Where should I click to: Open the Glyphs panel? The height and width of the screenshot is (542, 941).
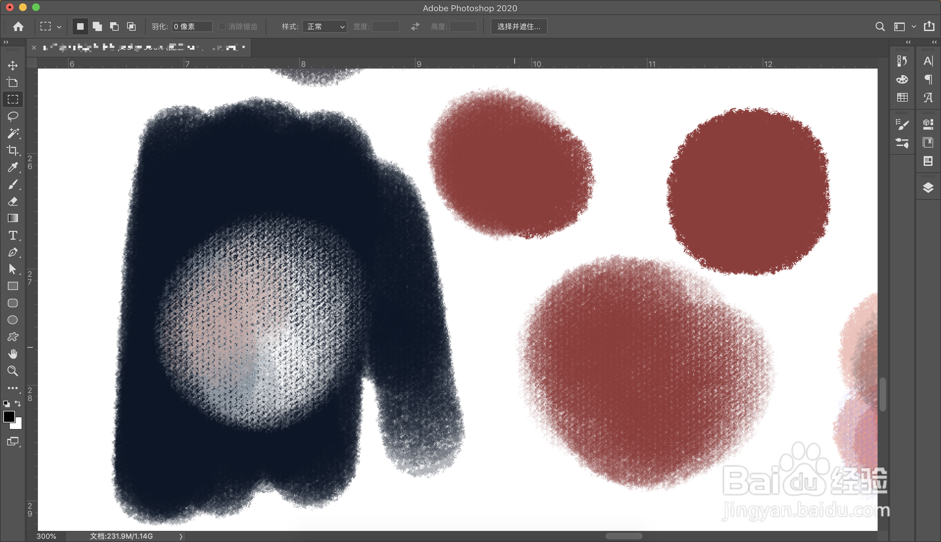(x=928, y=98)
